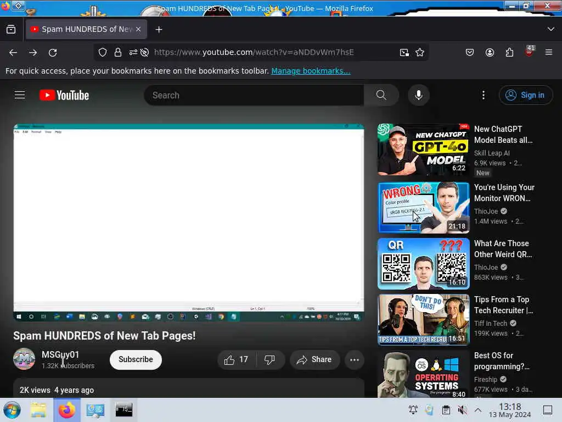Image resolution: width=562 pixels, height=422 pixels.
Task: Open the file explorer taskbar icon
Action: point(38,410)
